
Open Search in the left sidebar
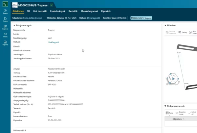5,12
